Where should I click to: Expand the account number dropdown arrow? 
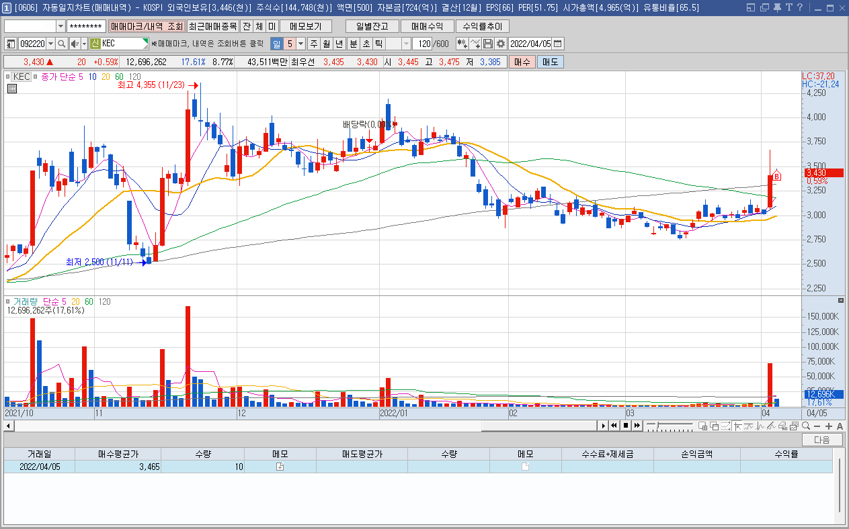point(60,26)
